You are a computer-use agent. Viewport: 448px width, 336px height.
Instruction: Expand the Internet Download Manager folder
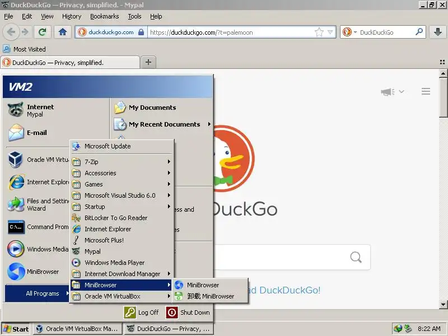coord(122,274)
